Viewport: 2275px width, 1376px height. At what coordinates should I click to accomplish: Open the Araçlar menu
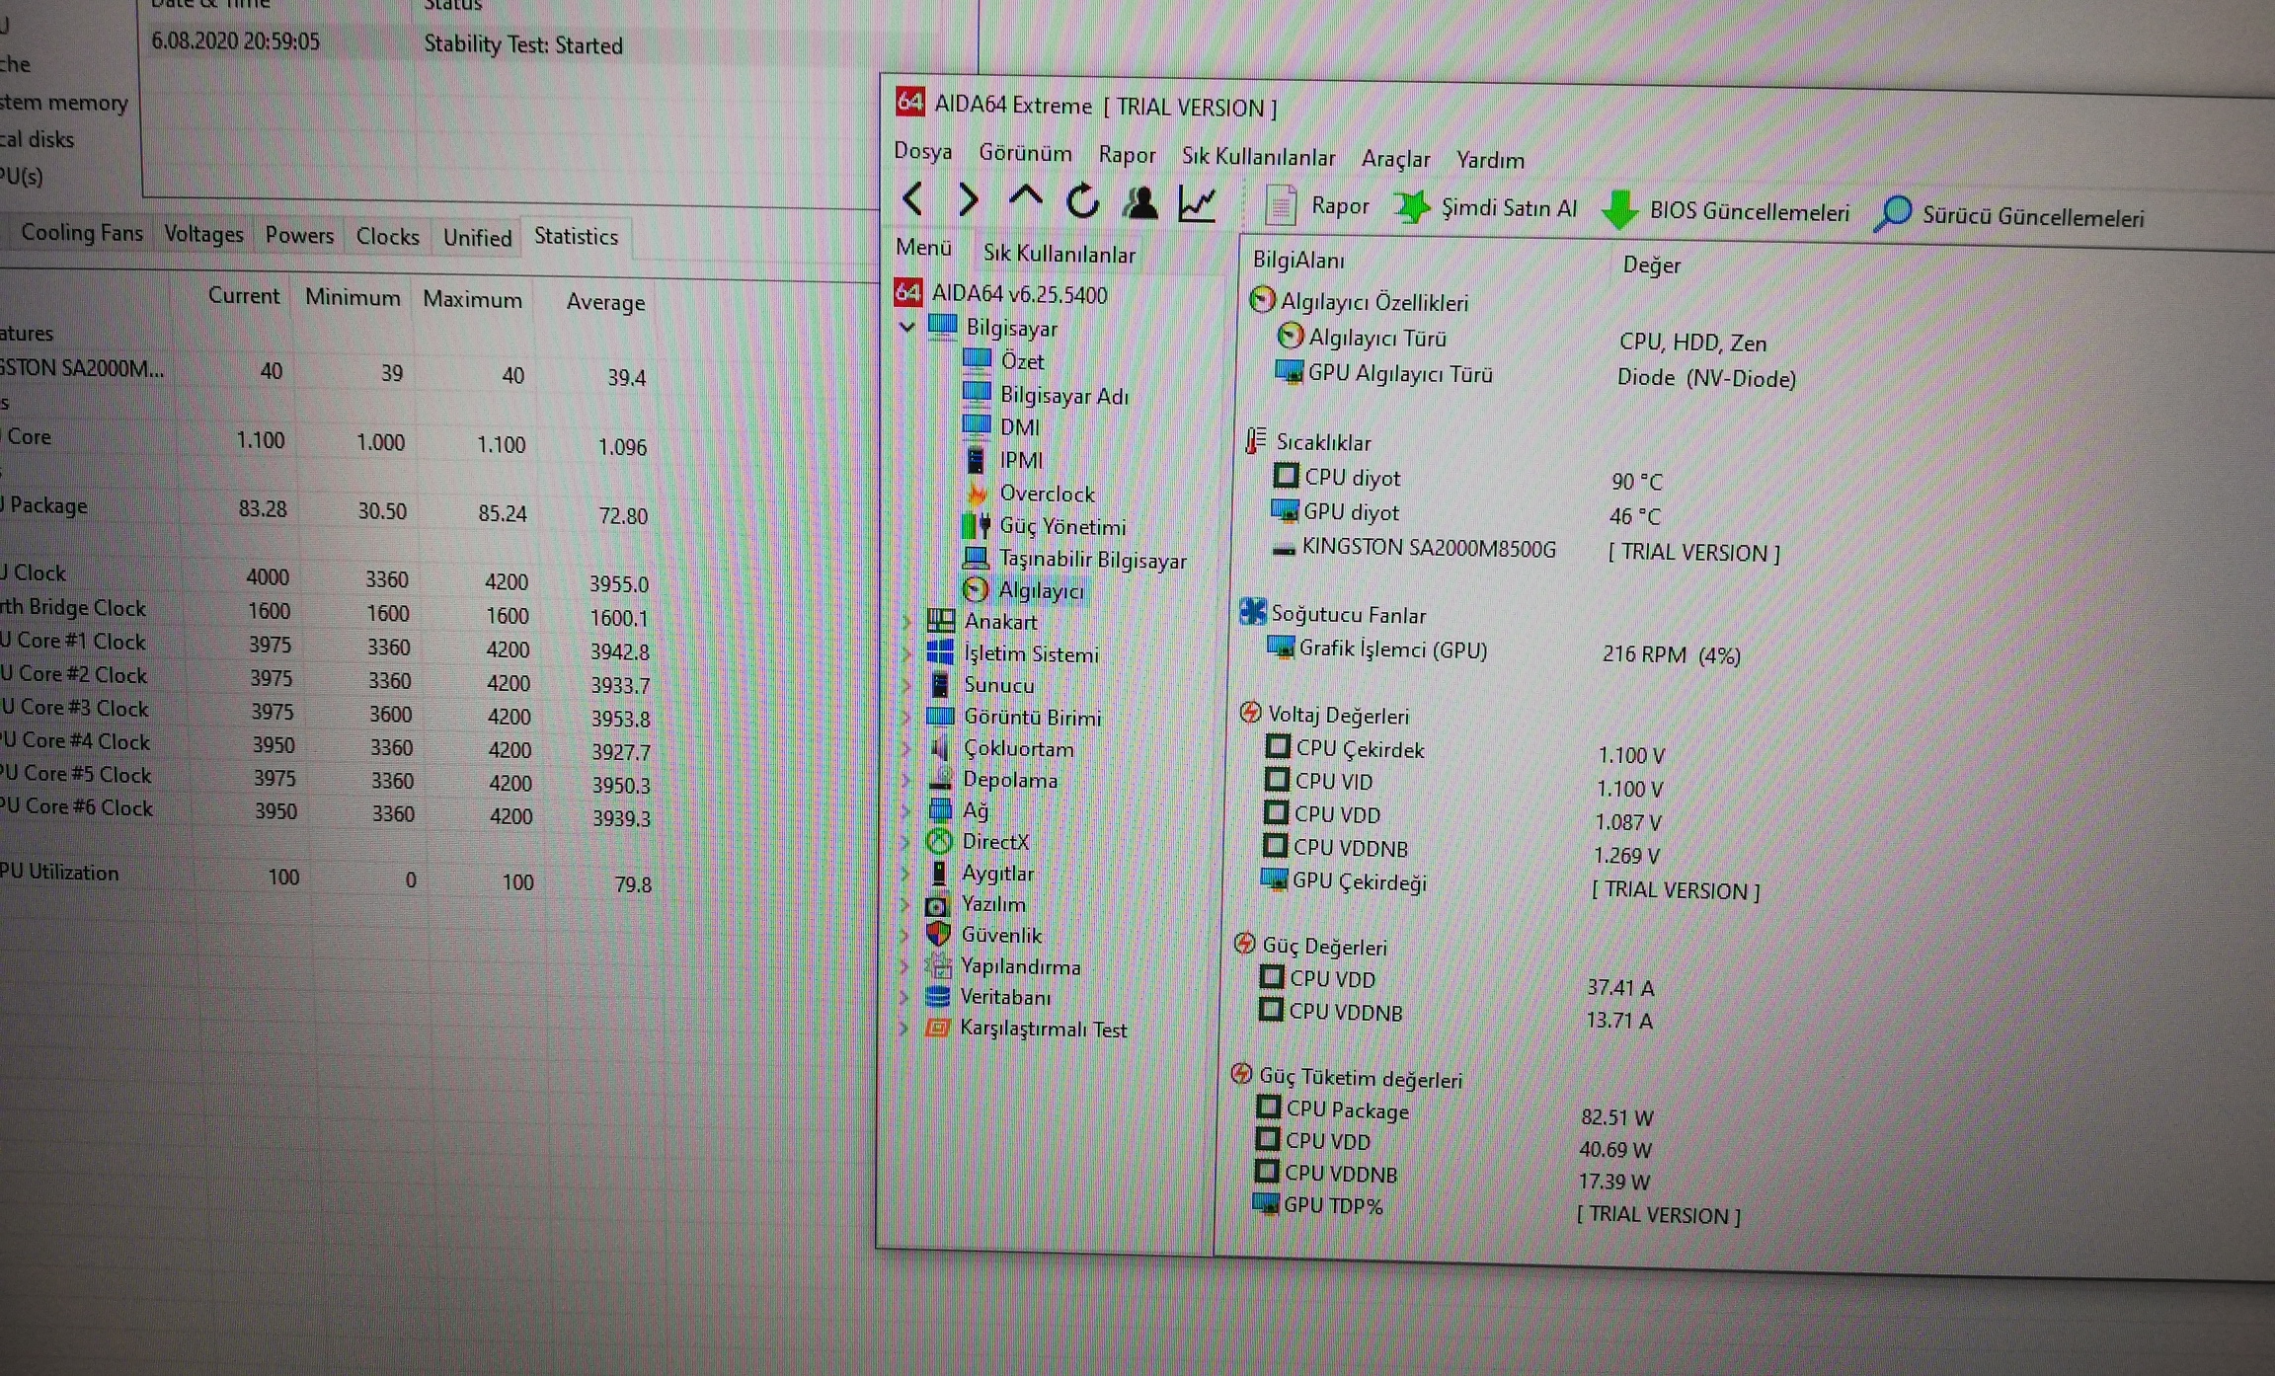[x=1394, y=159]
